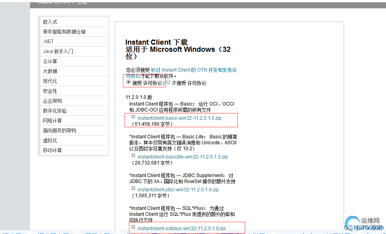Click the Instant Client 下载 page heading
Viewport: 386px width, 234px height.
(x=157, y=42)
